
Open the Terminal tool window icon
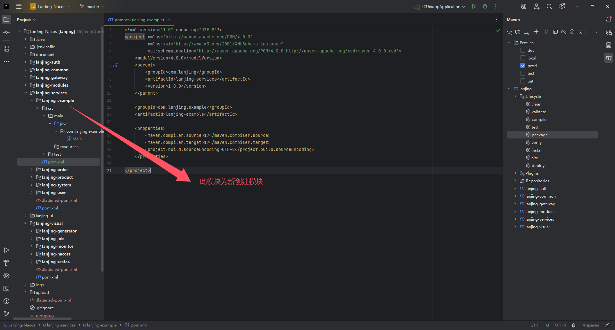[6, 288]
